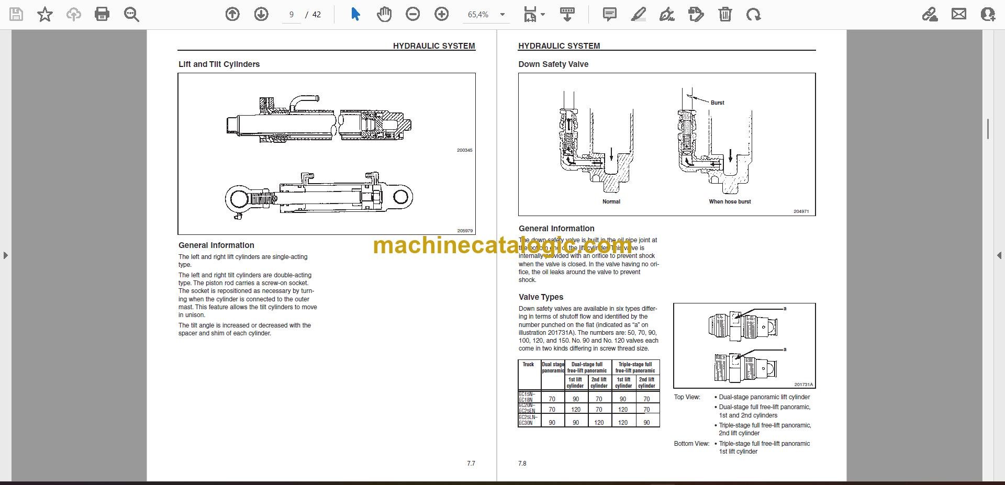Open the fill-and-sign chain-pen tool
This screenshot has height=485, width=1005.
(x=930, y=14)
